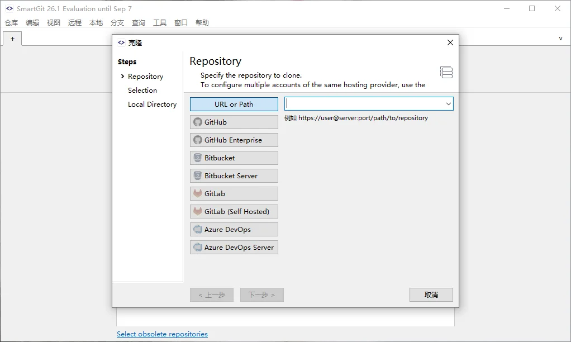Select the Bitbucket bucket icon
Screen dimensions: 571x342
[x=198, y=158]
